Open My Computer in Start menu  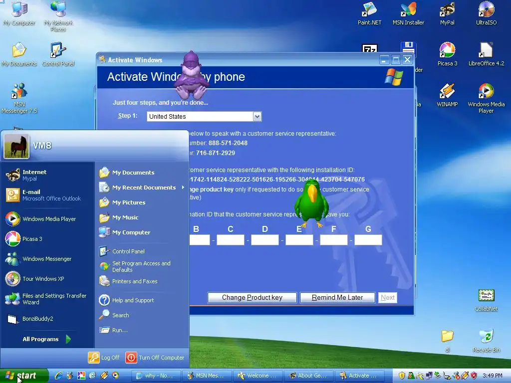pyautogui.click(x=142, y=232)
